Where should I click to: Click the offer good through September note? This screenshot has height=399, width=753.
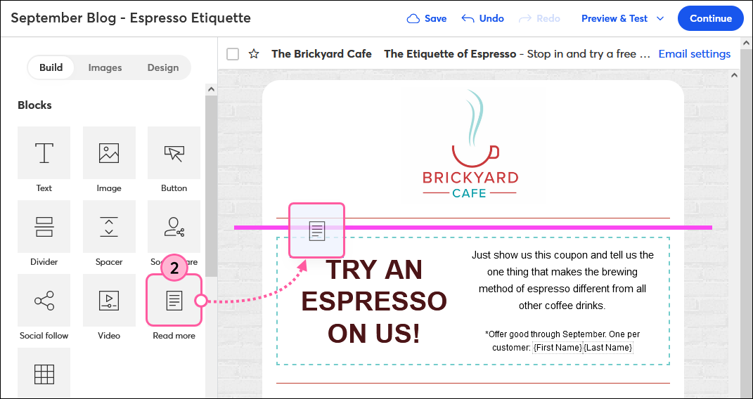(x=562, y=341)
